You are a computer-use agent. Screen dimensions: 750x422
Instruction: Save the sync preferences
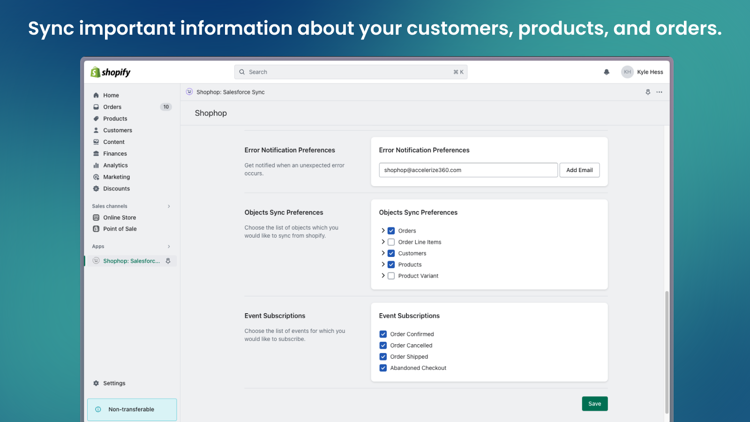[x=594, y=404]
